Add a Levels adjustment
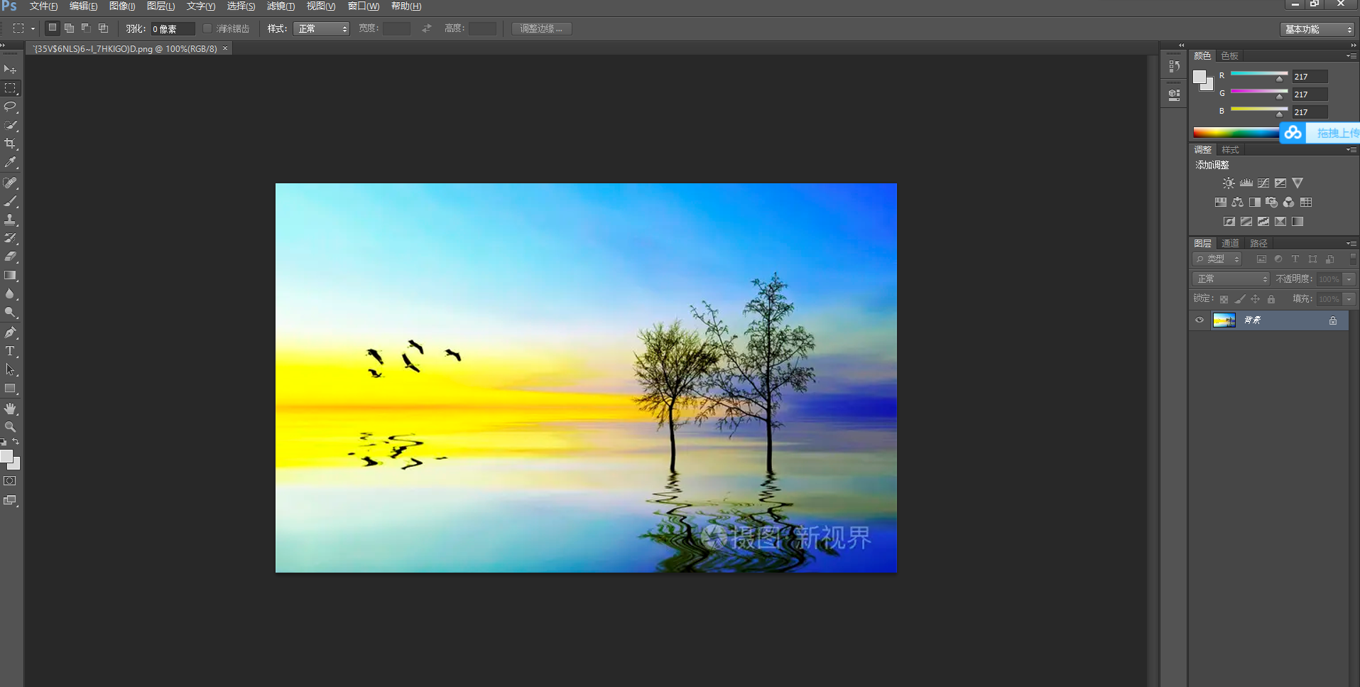This screenshot has height=687, width=1360. (x=1246, y=183)
